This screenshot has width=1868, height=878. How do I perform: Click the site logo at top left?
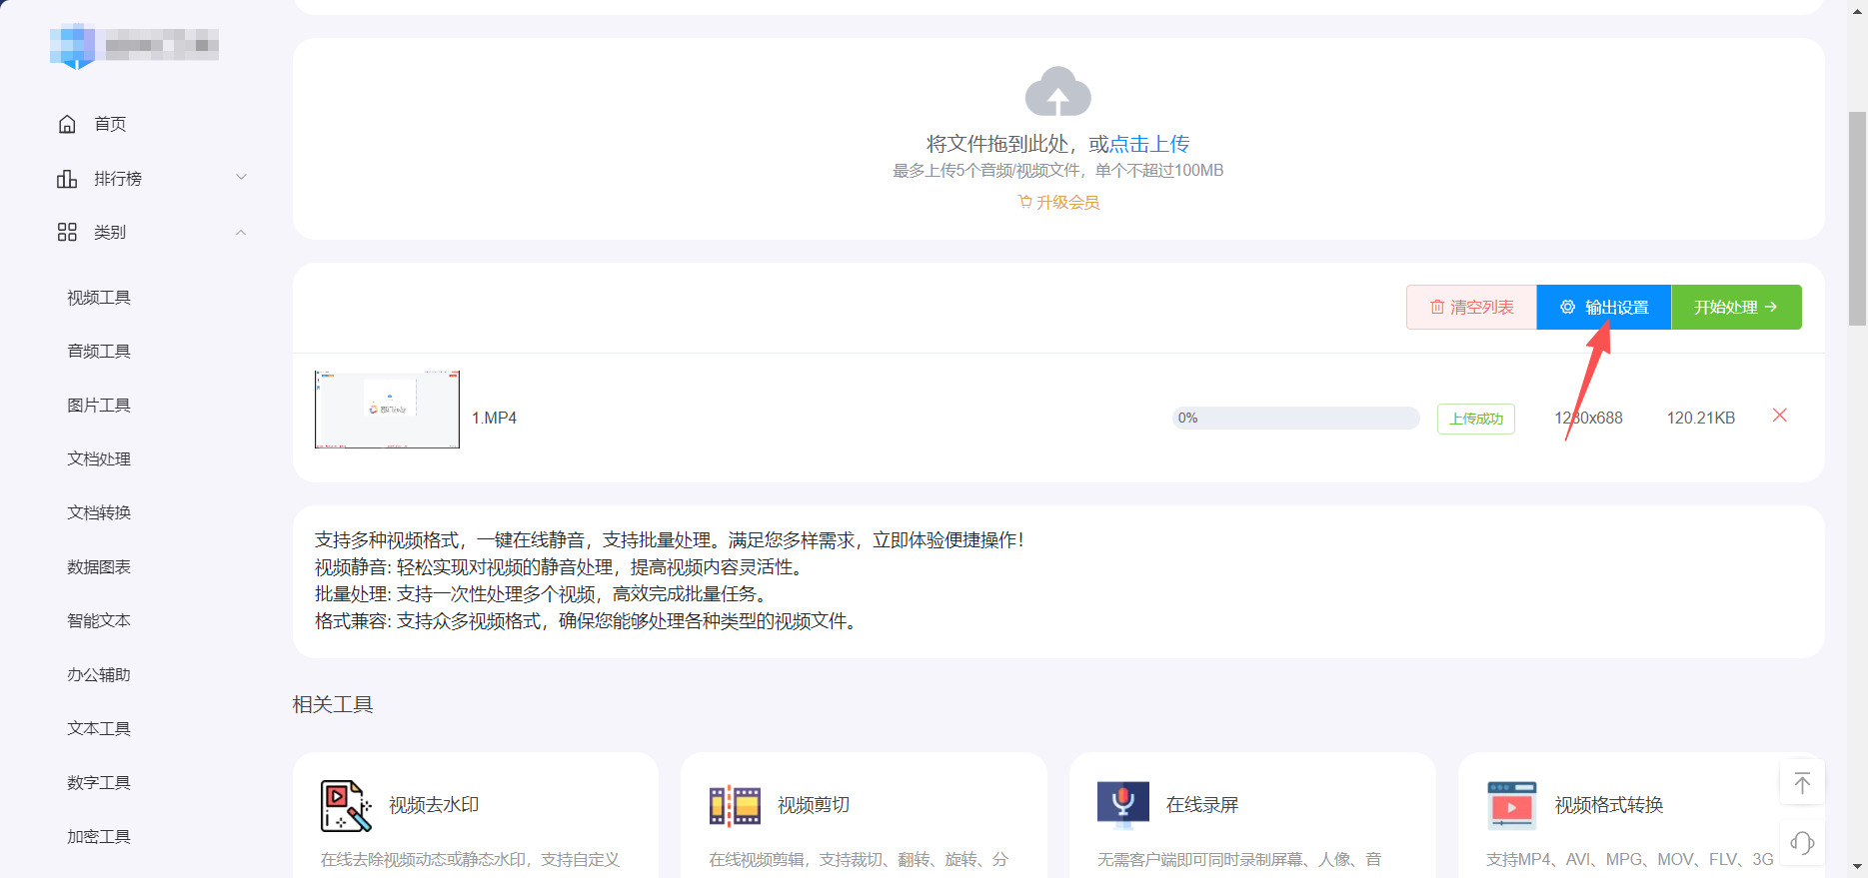134,45
